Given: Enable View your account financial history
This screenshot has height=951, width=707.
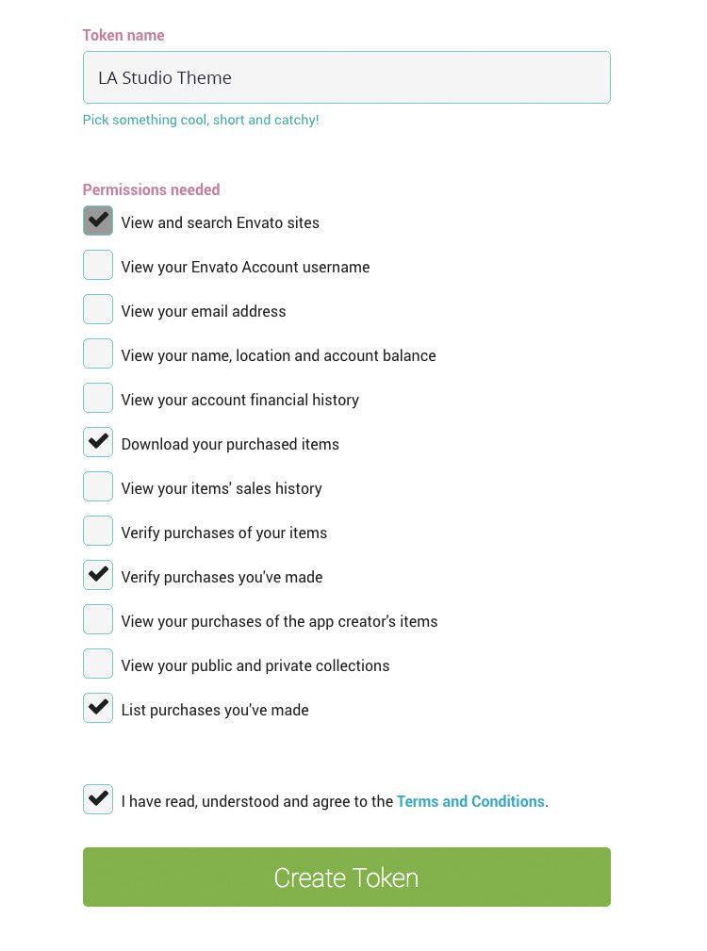Looking at the screenshot, I should pos(98,399).
